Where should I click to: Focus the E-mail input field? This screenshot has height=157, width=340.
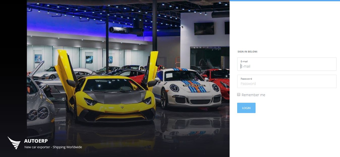click(287, 64)
